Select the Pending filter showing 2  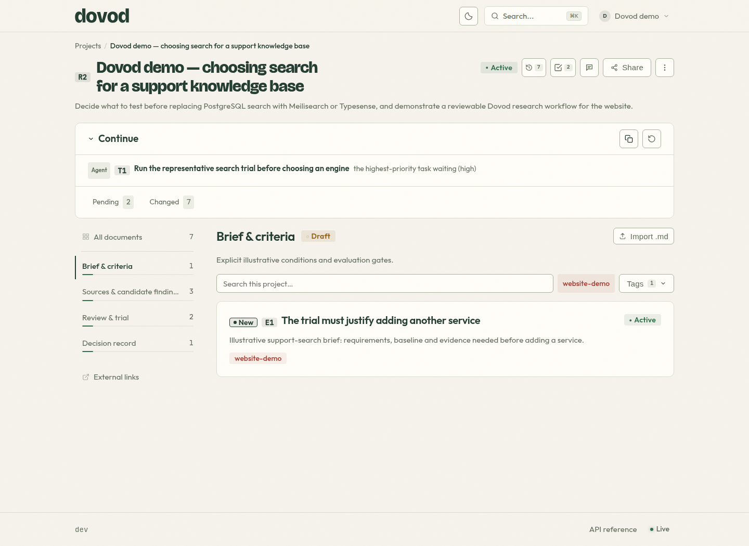(x=113, y=202)
